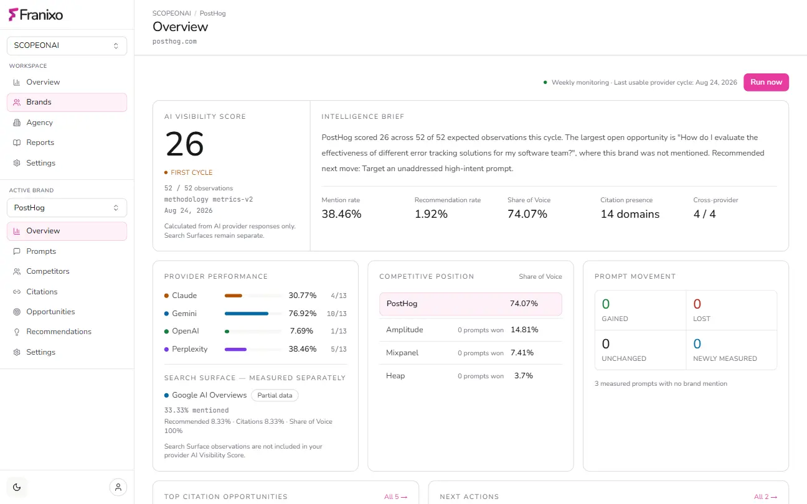Click the Gemini provider progress bar
Image resolution: width=807 pixels, height=504 pixels.
(252, 314)
